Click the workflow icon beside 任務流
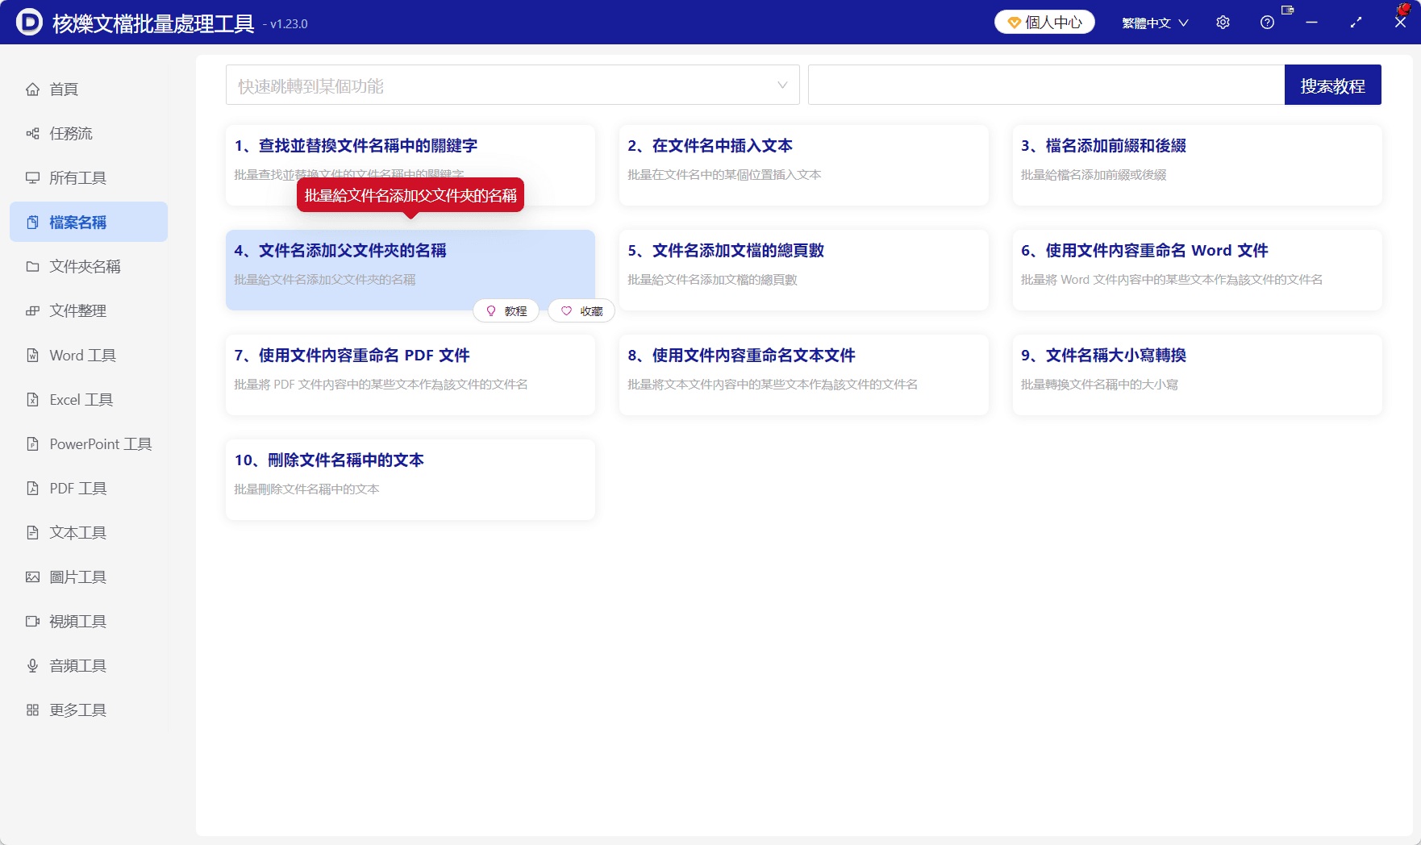The height and width of the screenshot is (845, 1421). 32,134
